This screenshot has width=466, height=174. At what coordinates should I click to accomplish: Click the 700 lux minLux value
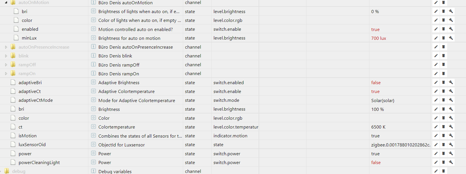[379, 38]
